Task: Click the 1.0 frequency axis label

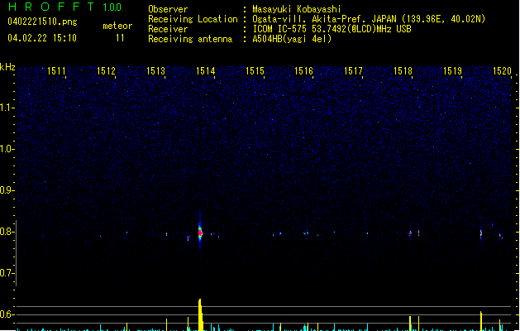Action: [7, 149]
